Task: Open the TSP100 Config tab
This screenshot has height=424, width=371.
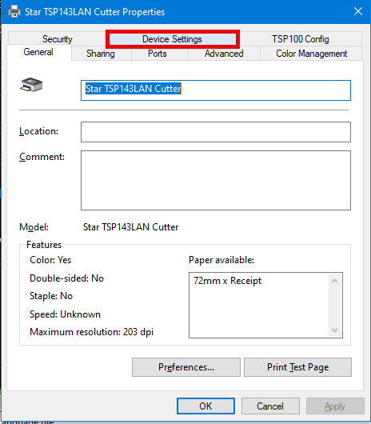Action: pyautogui.click(x=300, y=39)
